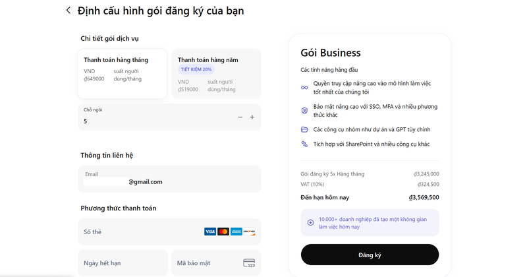
Task: Click the Visa card logo
Action: point(210,231)
